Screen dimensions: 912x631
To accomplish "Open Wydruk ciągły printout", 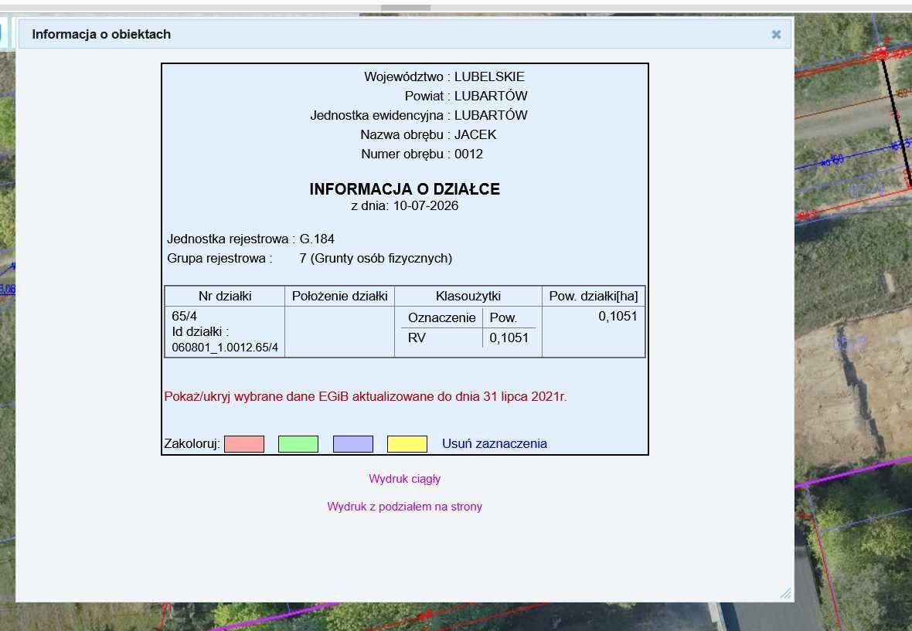I will (405, 479).
